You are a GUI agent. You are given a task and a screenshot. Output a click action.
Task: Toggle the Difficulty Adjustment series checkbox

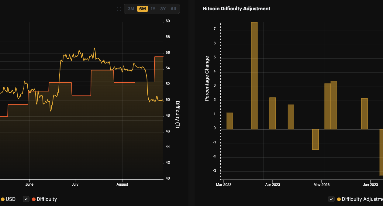pos(332,199)
